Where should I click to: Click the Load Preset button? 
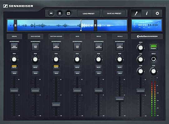point(89,13)
